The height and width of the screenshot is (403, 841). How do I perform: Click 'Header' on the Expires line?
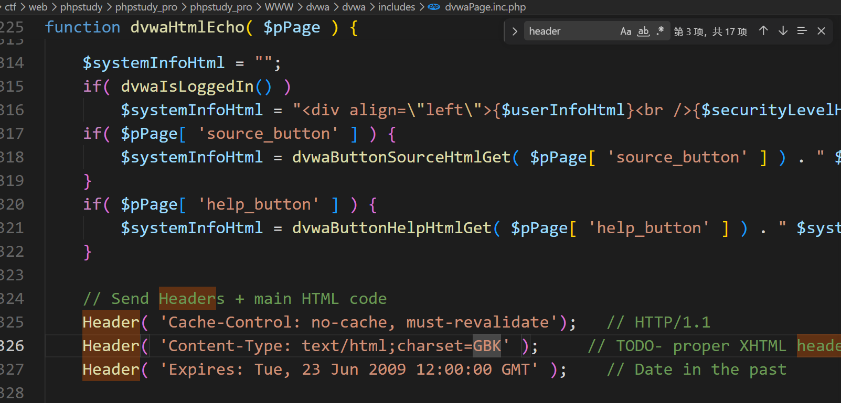tap(111, 369)
